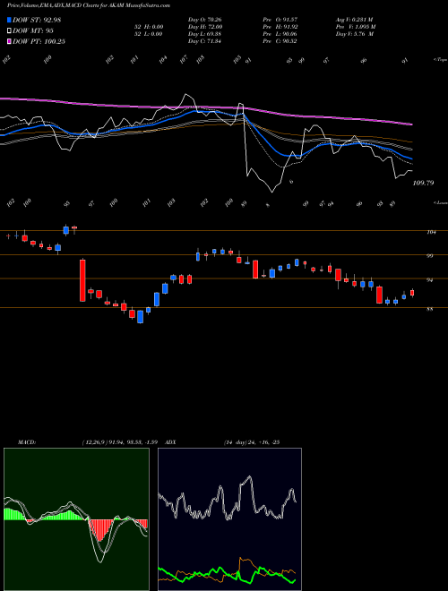Open the dark blue ADX indicator panel
Image resolution: width=448 pixels, height=591 pixels.
(229, 519)
